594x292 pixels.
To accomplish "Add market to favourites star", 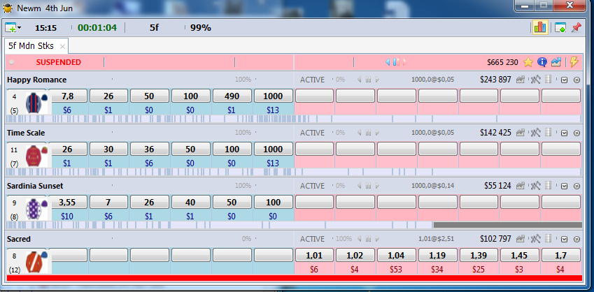I will tap(528, 62).
